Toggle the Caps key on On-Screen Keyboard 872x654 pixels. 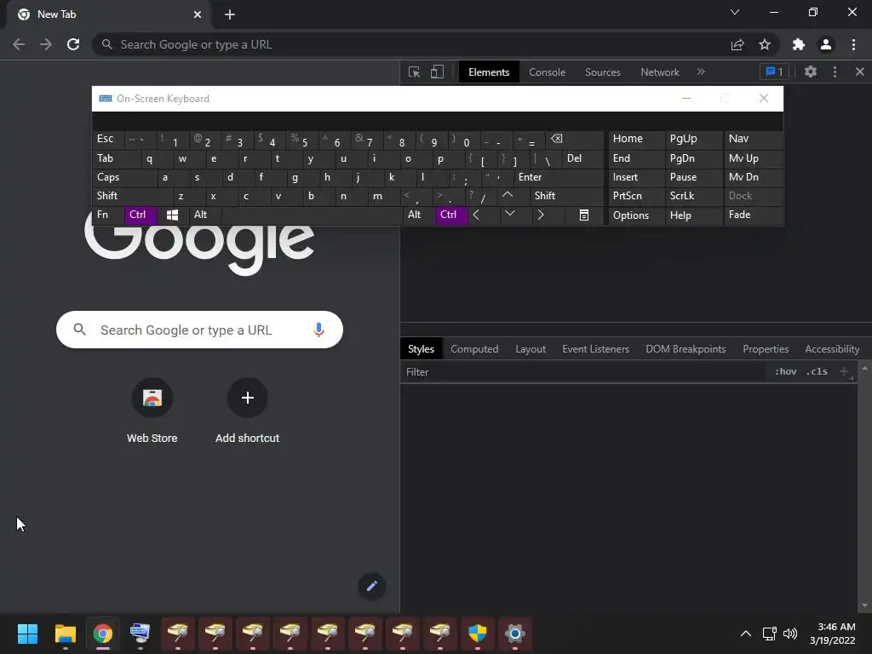tap(124, 177)
